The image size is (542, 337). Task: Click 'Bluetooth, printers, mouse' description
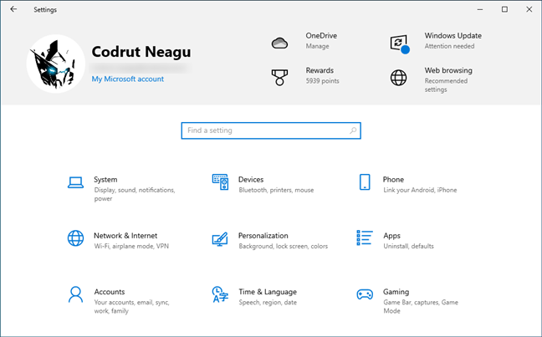276,190
